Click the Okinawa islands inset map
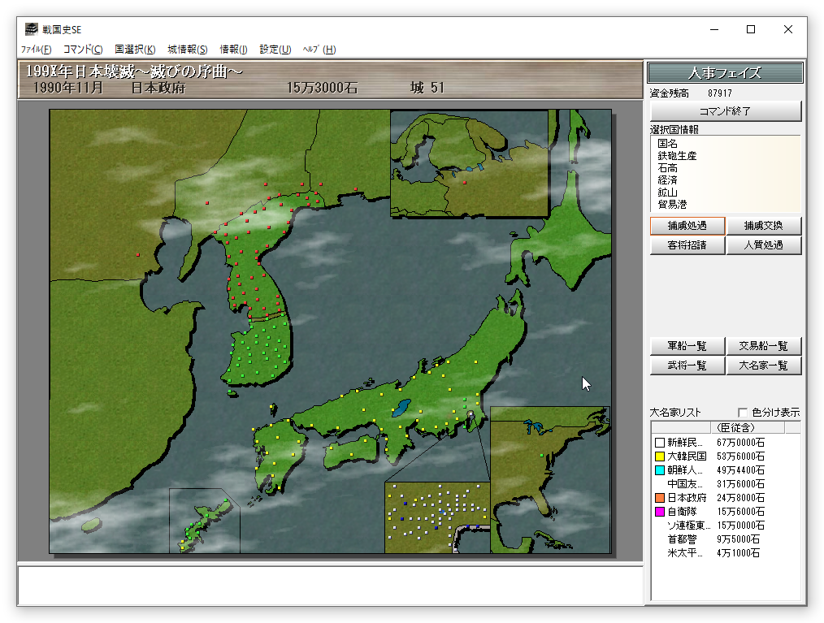This screenshot has width=824, height=623. point(205,521)
